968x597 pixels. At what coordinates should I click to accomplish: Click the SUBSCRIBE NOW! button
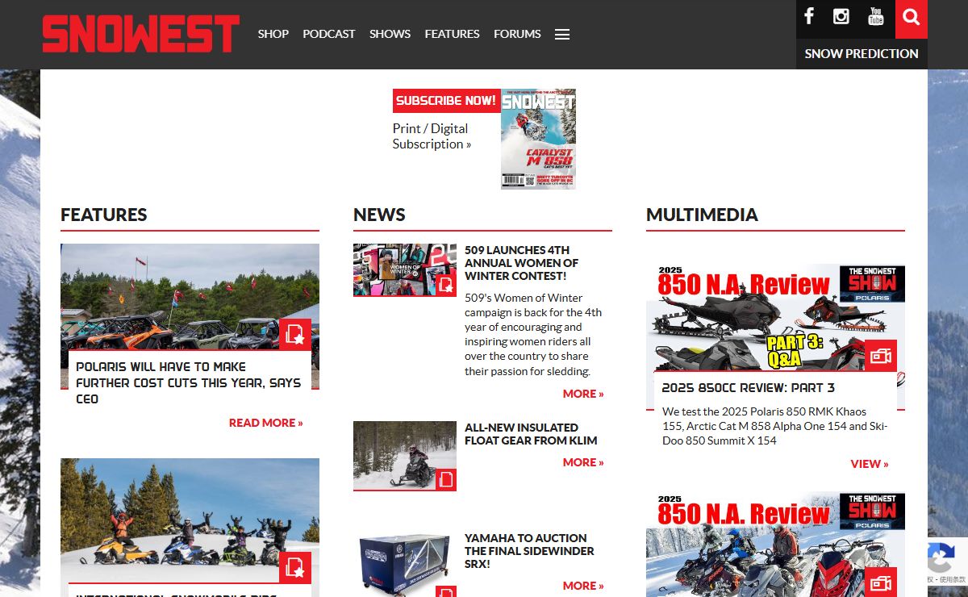point(446,101)
